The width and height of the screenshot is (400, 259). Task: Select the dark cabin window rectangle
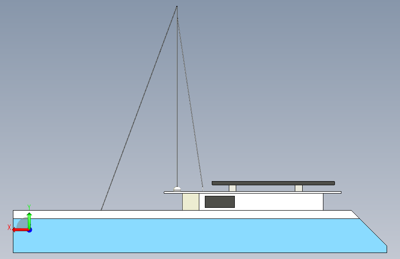(x=220, y=202)
